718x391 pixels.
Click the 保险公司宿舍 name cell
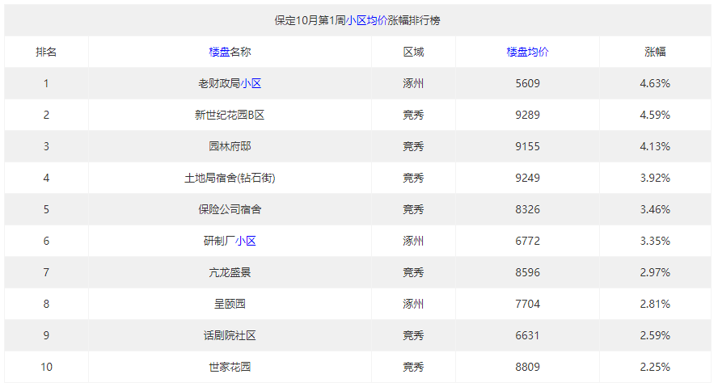click(230, 210)
